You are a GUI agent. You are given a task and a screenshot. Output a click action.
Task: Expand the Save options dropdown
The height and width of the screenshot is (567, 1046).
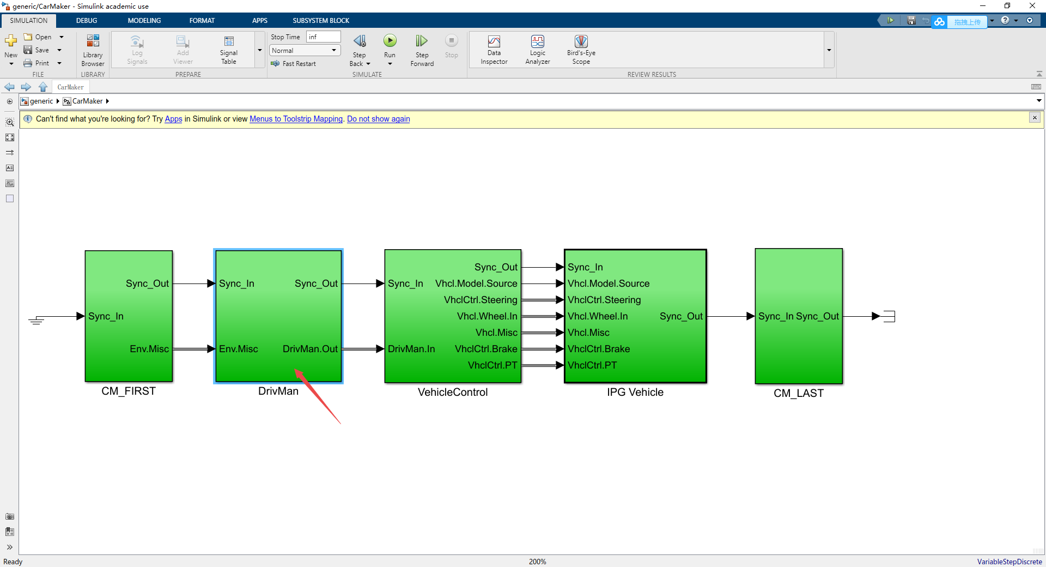pos(59,50)
